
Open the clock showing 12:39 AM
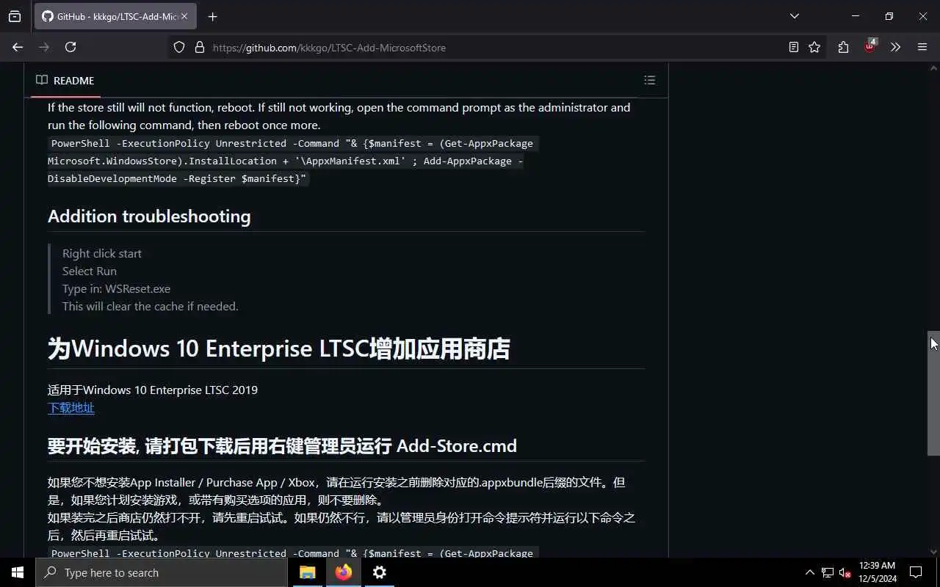(x=878, y=572)
